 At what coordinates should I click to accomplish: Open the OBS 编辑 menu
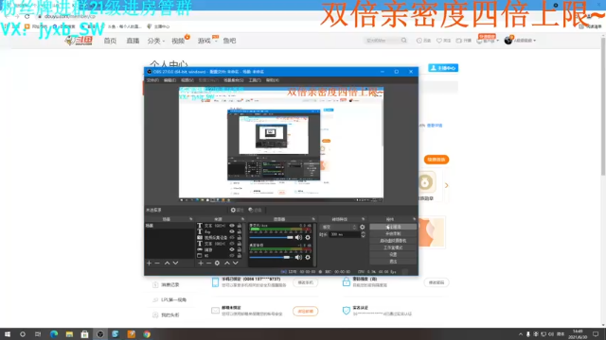169,80
